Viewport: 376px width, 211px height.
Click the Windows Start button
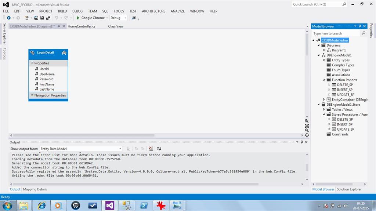(x=7, y=206)
